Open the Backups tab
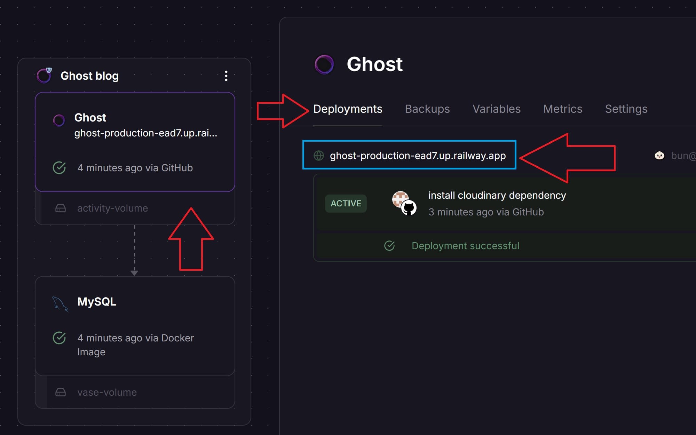 pos(427,109)
